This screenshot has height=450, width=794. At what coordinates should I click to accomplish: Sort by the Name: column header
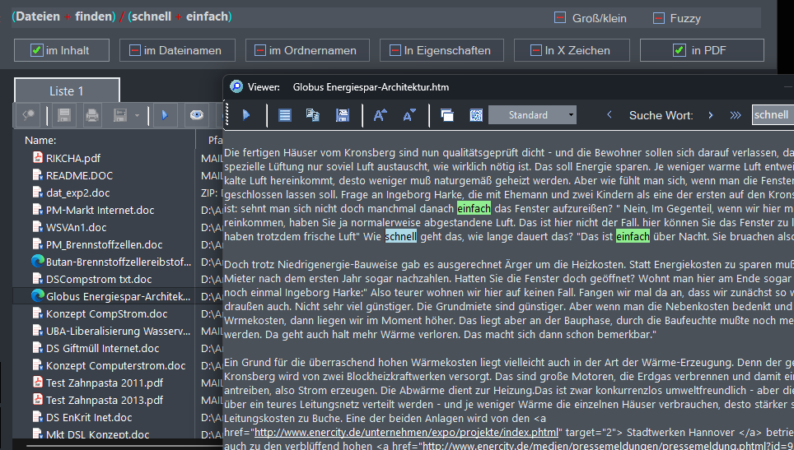pos(40,140)
